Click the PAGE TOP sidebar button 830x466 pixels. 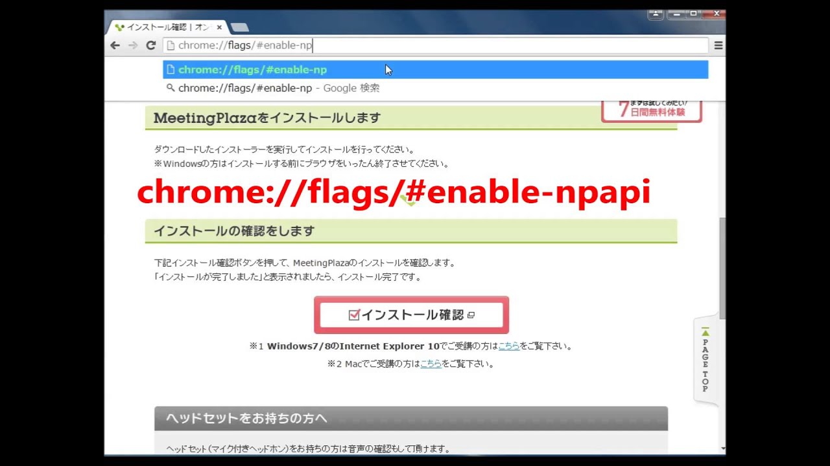(705, 361)
